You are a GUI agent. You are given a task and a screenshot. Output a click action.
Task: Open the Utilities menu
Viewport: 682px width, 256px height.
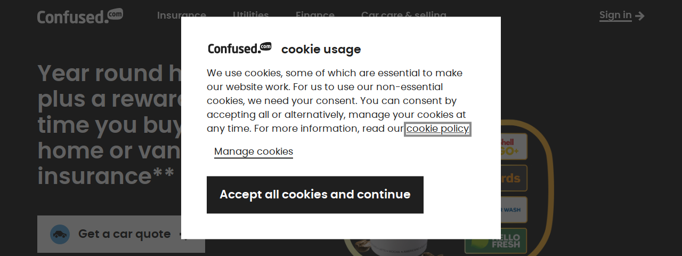pyautogui.click(x=251, y=15)
